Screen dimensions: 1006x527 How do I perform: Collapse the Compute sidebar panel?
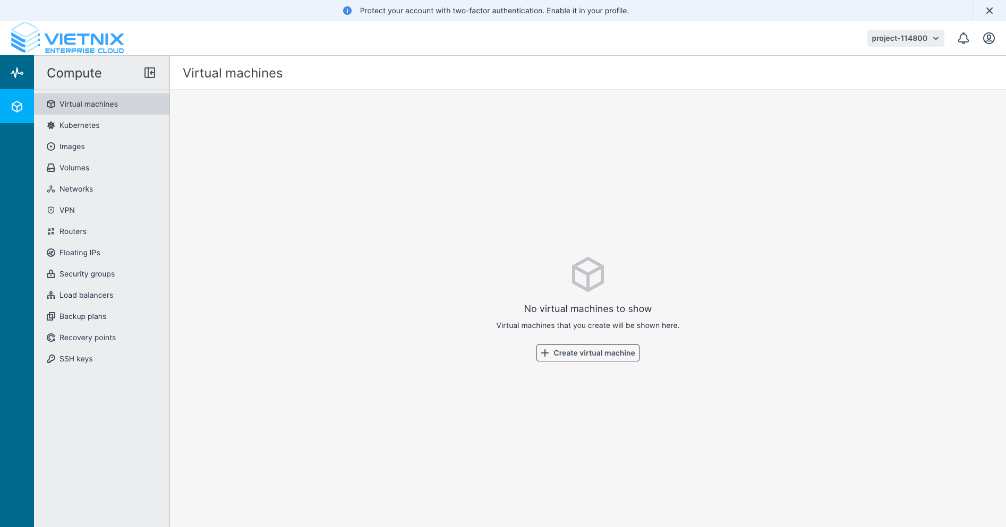pyautogui.click(x=150, y=73)
